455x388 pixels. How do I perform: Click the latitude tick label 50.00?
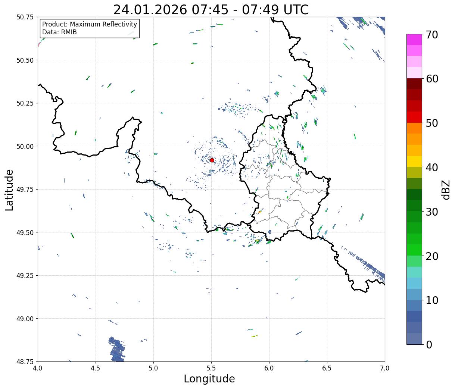[x=25, y=146]
